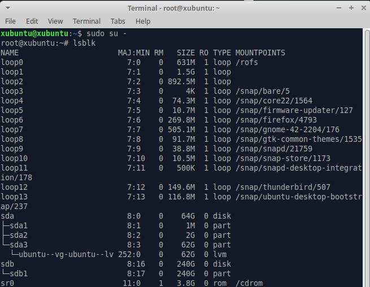370x287 pixels.
Task: Click the sda2 partition name
Action: coord(19,236)
